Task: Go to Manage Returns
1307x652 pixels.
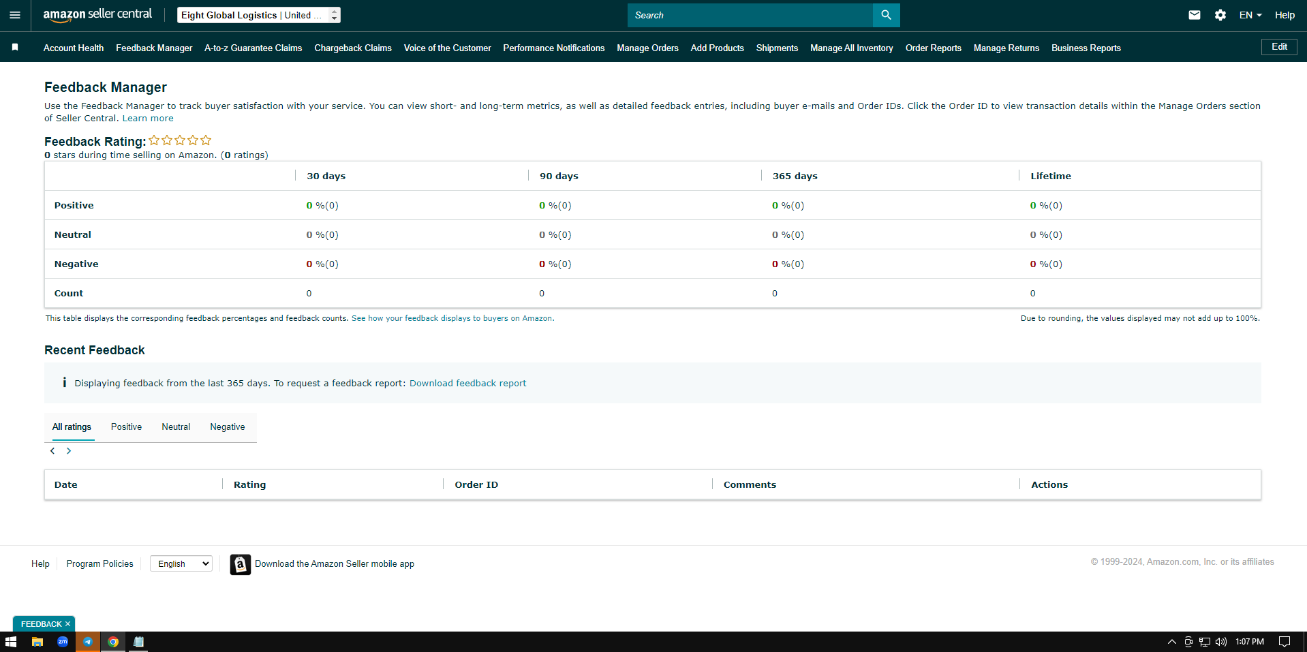Action: point(1006,48)
